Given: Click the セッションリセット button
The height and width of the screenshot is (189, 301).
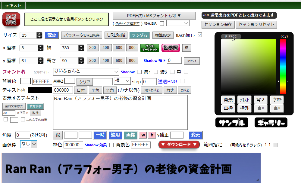Looking at the screenshot, I should pyautogui.click(x=256, y=25).
